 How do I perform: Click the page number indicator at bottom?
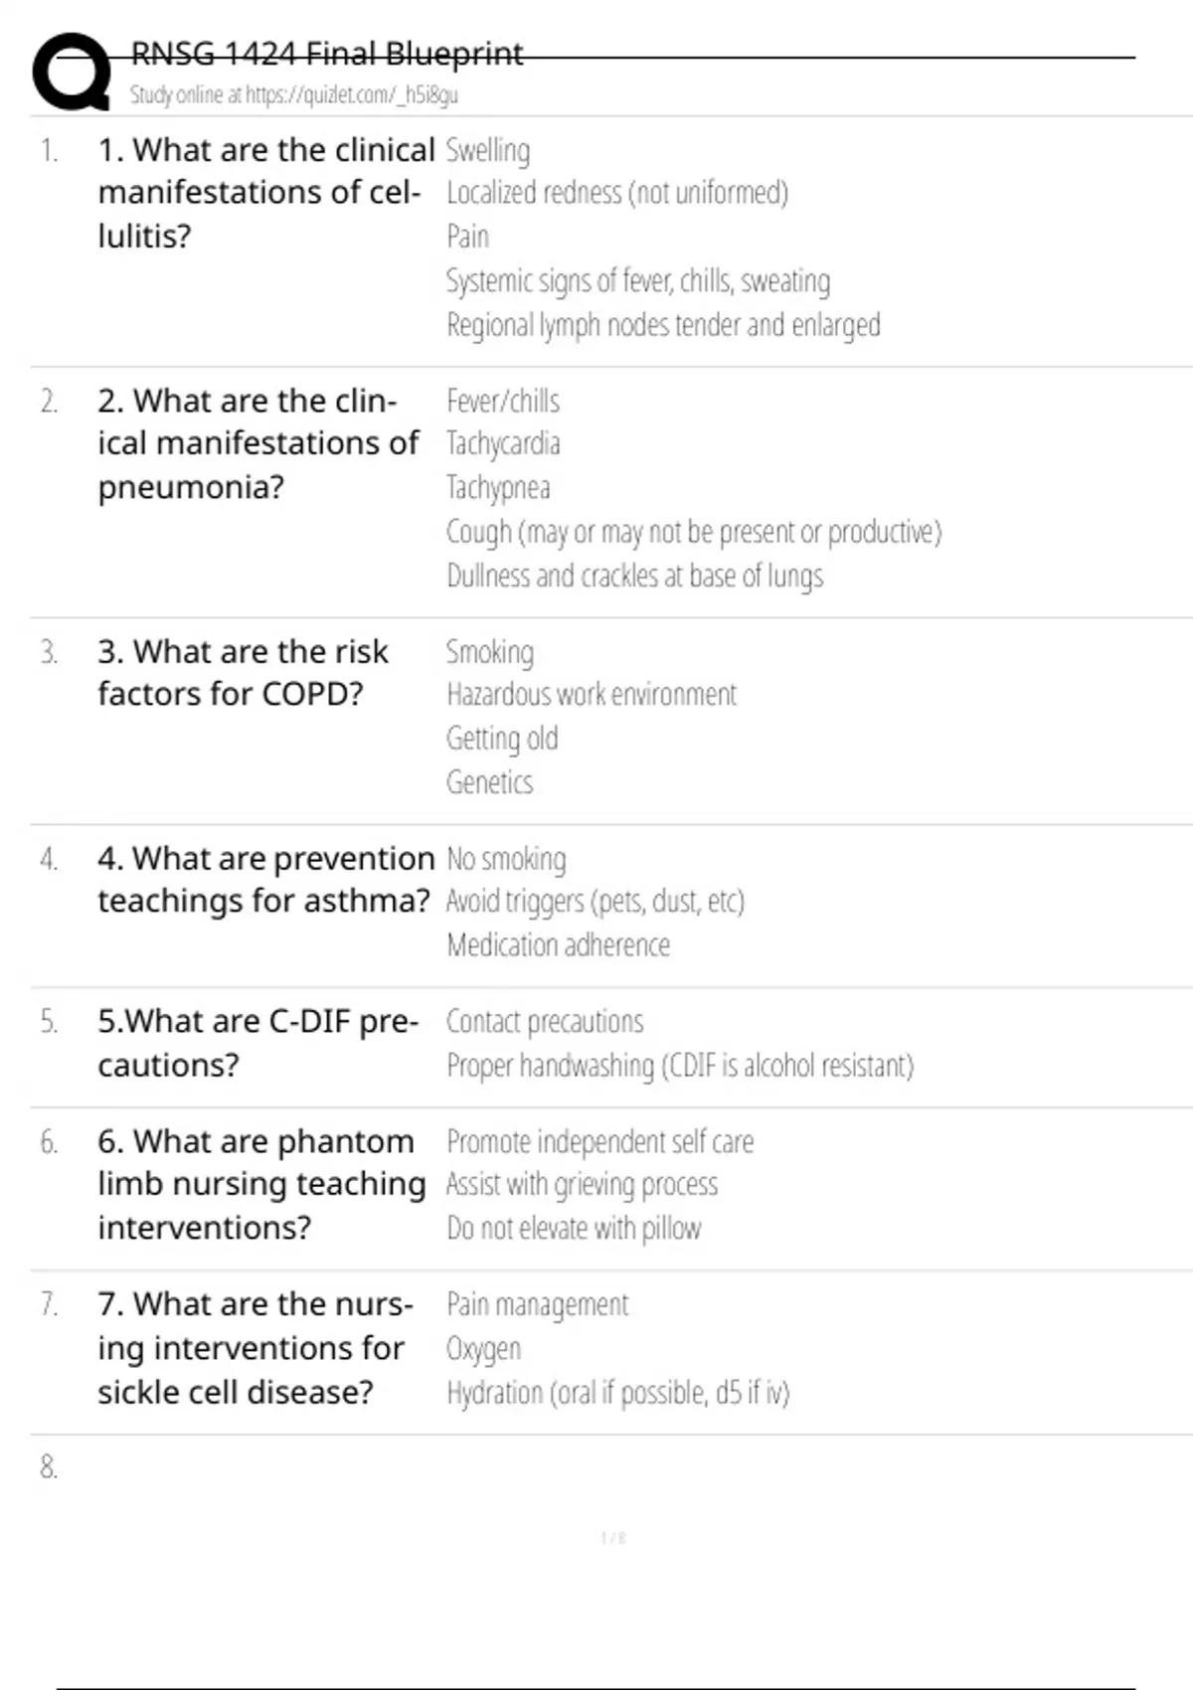click(612, 1538)
